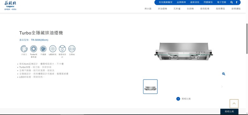The image size is (248, 115).
Task: Open 問題解答 in top bar
Action: click(x=208, y=2)
